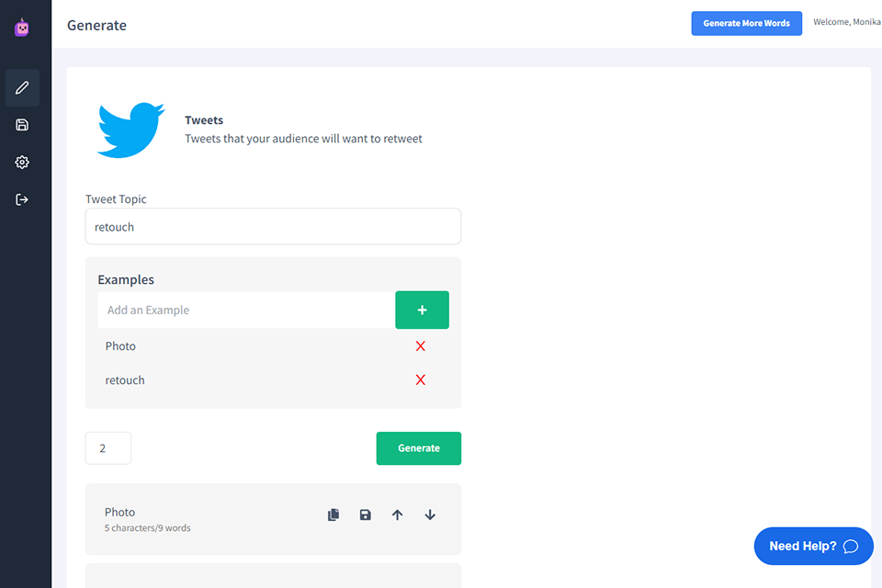Screen dimensions: 882x588
Task: Click the logout arrow sidebar icon
Action: [x=22, y=199]
